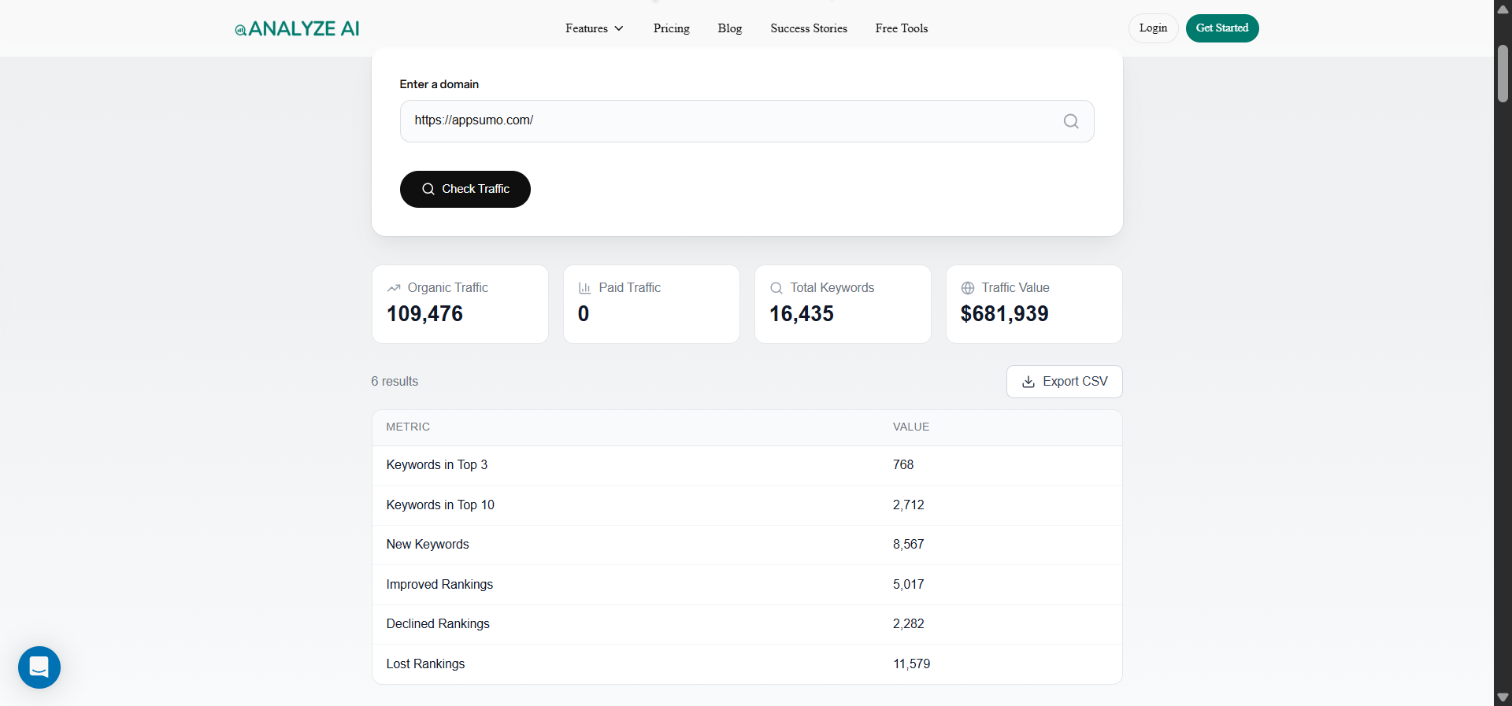The width and height of the screenshot is (1512, 706).
Task: Click the Login button
Action: click(1153, 28)
